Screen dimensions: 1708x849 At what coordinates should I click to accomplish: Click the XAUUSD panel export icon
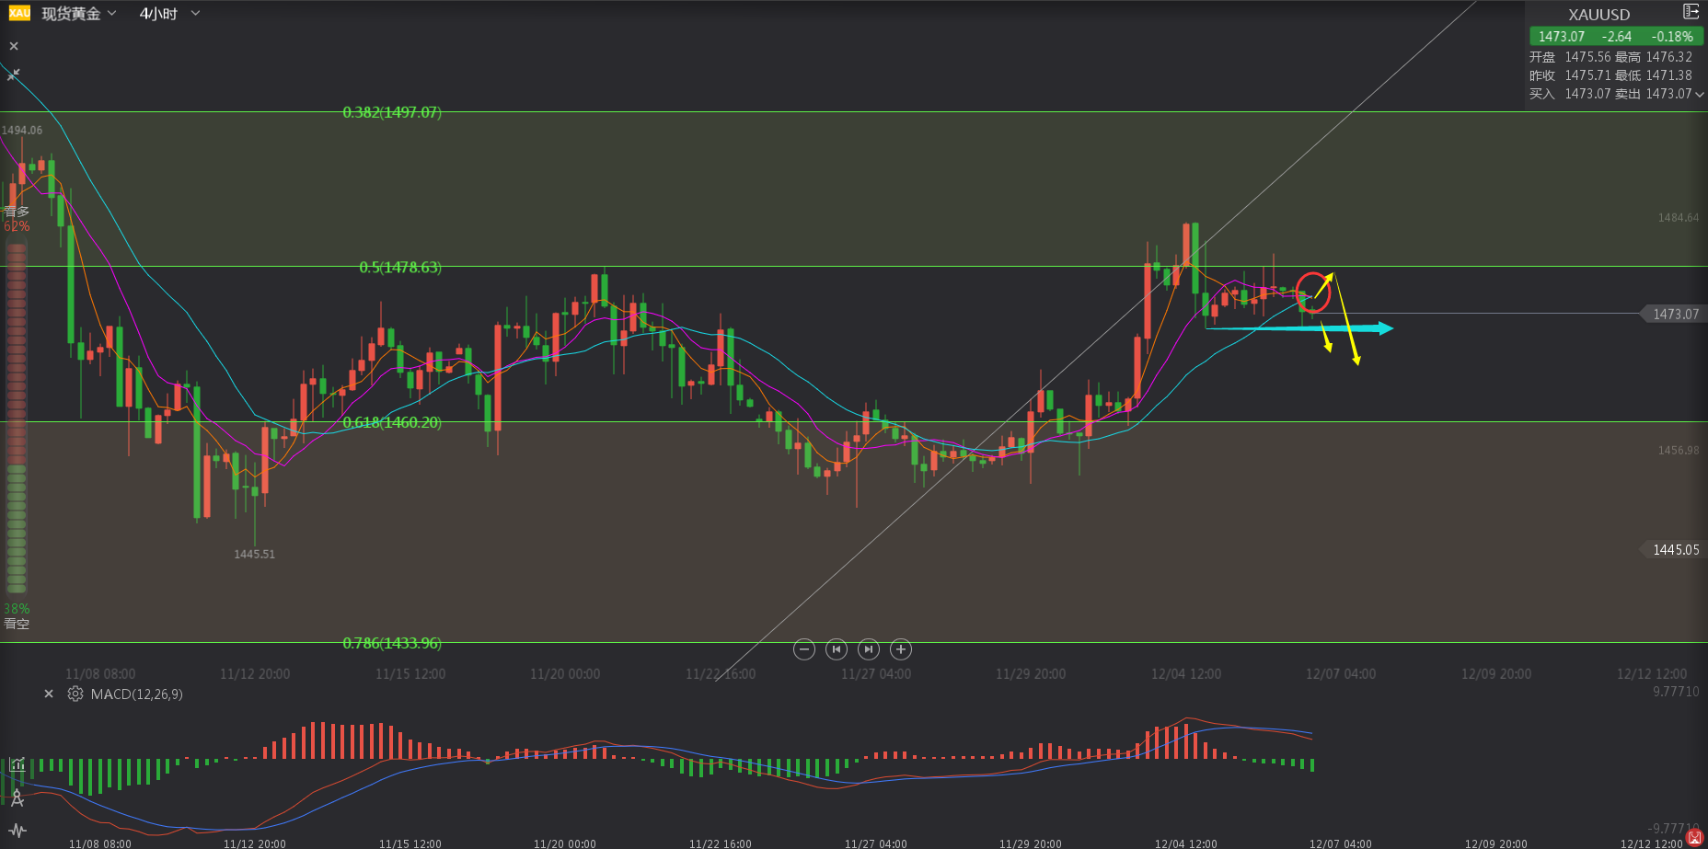tap(1691, 12)
